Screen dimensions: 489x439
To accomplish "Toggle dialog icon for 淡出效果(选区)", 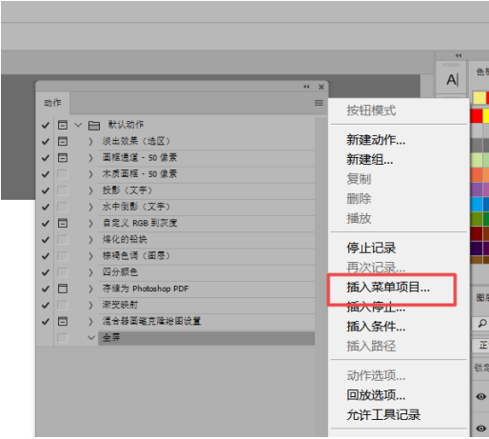I will pos(63,141).
